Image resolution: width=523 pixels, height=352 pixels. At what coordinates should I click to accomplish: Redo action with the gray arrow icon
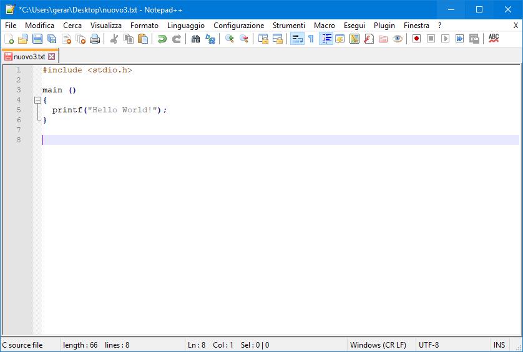click(x=177, y=39)
